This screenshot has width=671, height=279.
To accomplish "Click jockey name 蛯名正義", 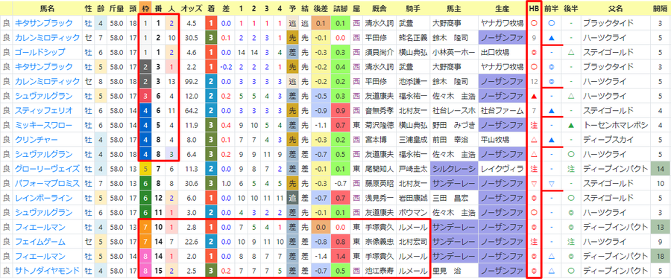I will [412, 38].
